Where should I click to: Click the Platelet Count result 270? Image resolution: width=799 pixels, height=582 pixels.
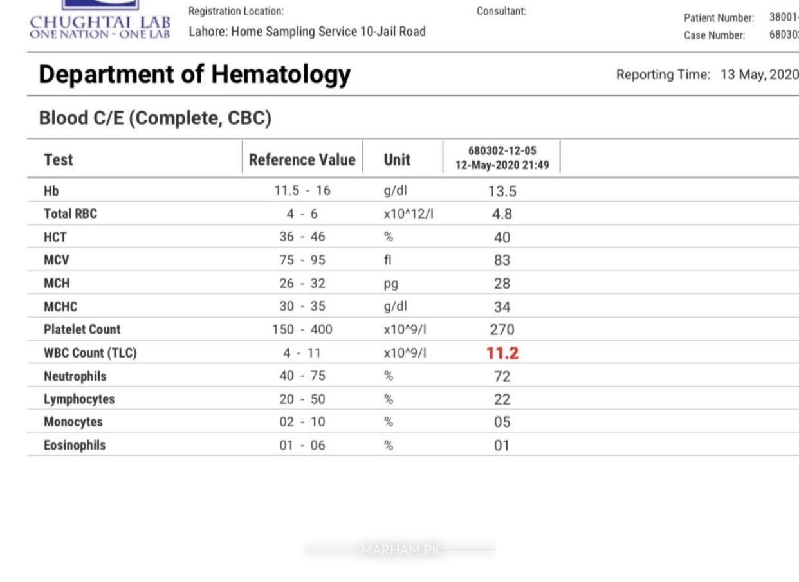point(502,330)
